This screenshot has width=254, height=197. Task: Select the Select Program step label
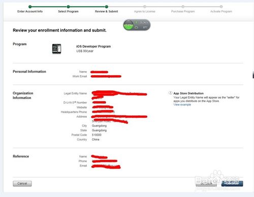(x=68, y=11)
